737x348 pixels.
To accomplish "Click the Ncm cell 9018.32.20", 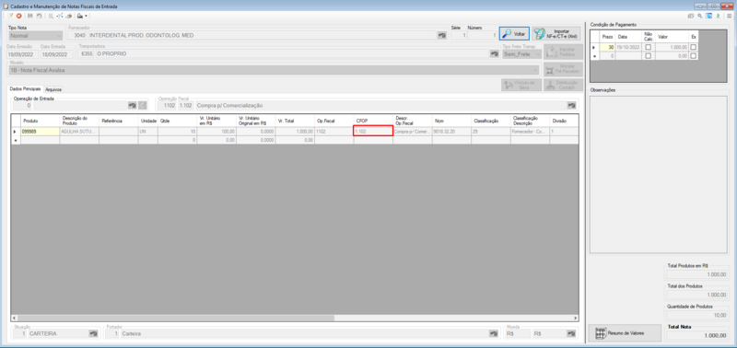I will pyautogui.click(x=451, y=132).
